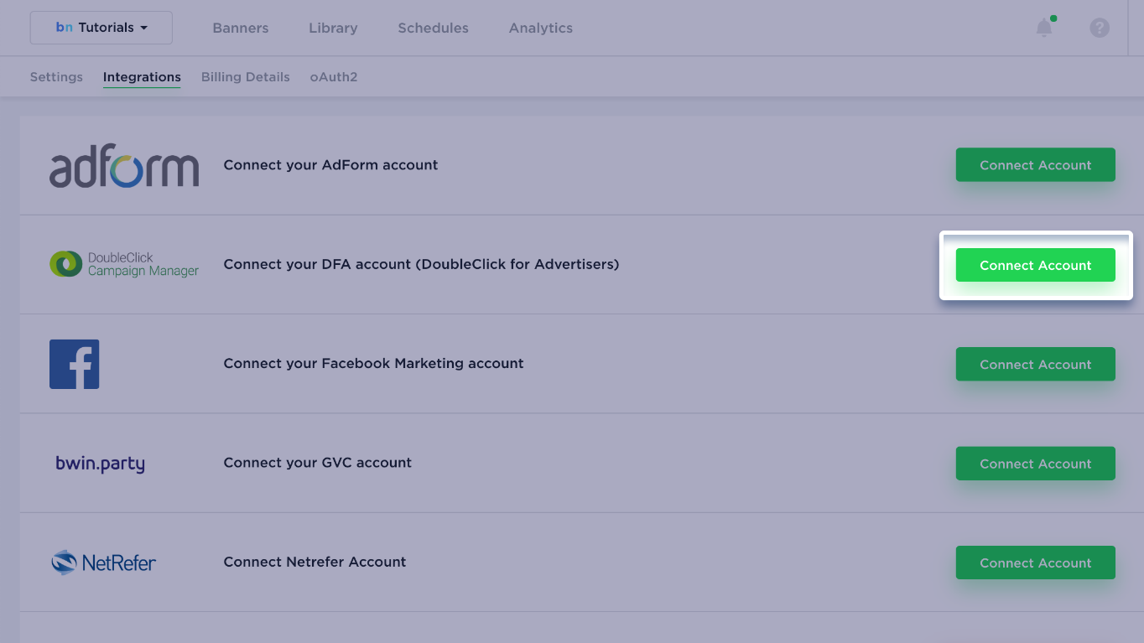This screenshot has width=1144, height=643.
Task: Click the bwin.party logo
Action: point(100,464)
